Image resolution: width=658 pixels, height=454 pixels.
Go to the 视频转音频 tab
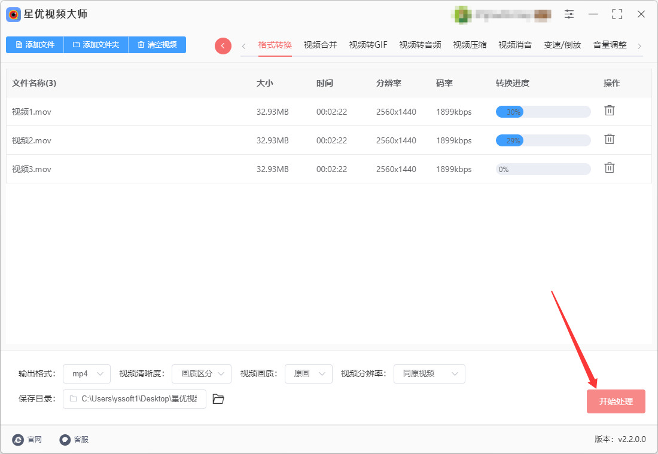(x=420, y=45)
